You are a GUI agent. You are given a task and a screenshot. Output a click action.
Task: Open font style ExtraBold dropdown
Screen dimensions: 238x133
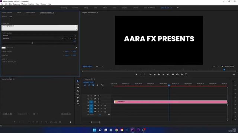33,38
